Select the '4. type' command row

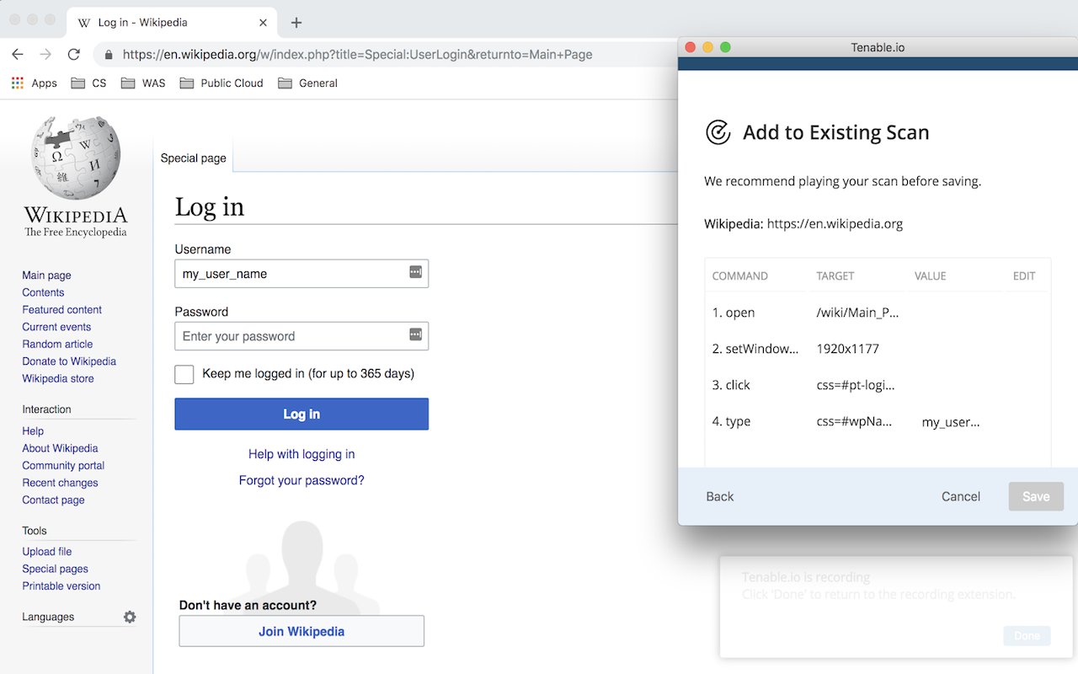coord(878,421)
